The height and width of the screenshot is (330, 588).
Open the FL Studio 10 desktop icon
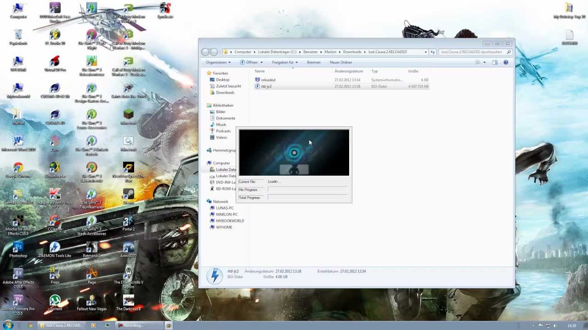click(x=55, y=37)
